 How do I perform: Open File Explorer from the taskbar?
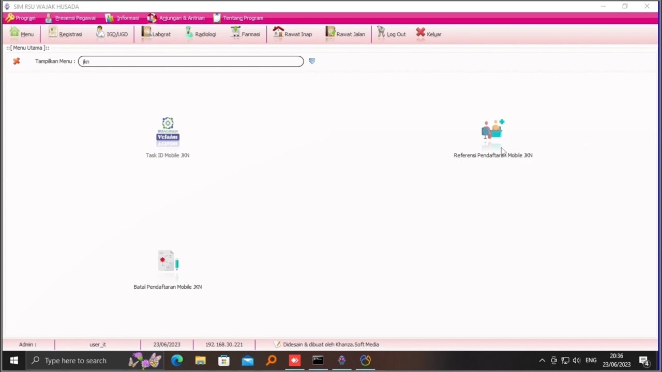tap(200, 361)
